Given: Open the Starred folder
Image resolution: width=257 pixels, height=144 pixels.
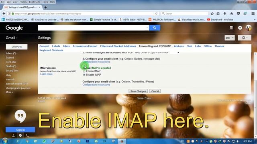Looking at the screenshot, I should coord(10,58).
